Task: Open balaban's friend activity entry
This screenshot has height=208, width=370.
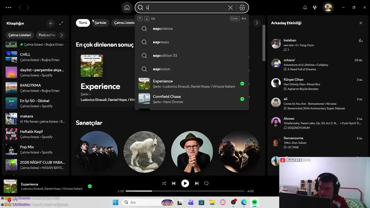Action: [x=317, y=45]
